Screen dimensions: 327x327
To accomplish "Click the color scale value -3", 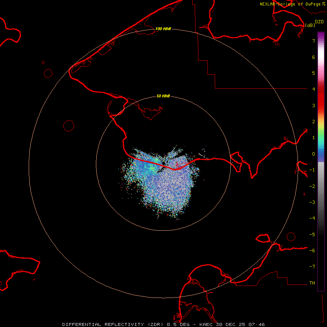I will 312,202.
